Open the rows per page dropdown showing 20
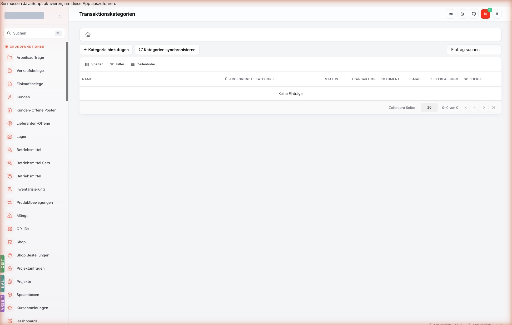 pos(429,108)
